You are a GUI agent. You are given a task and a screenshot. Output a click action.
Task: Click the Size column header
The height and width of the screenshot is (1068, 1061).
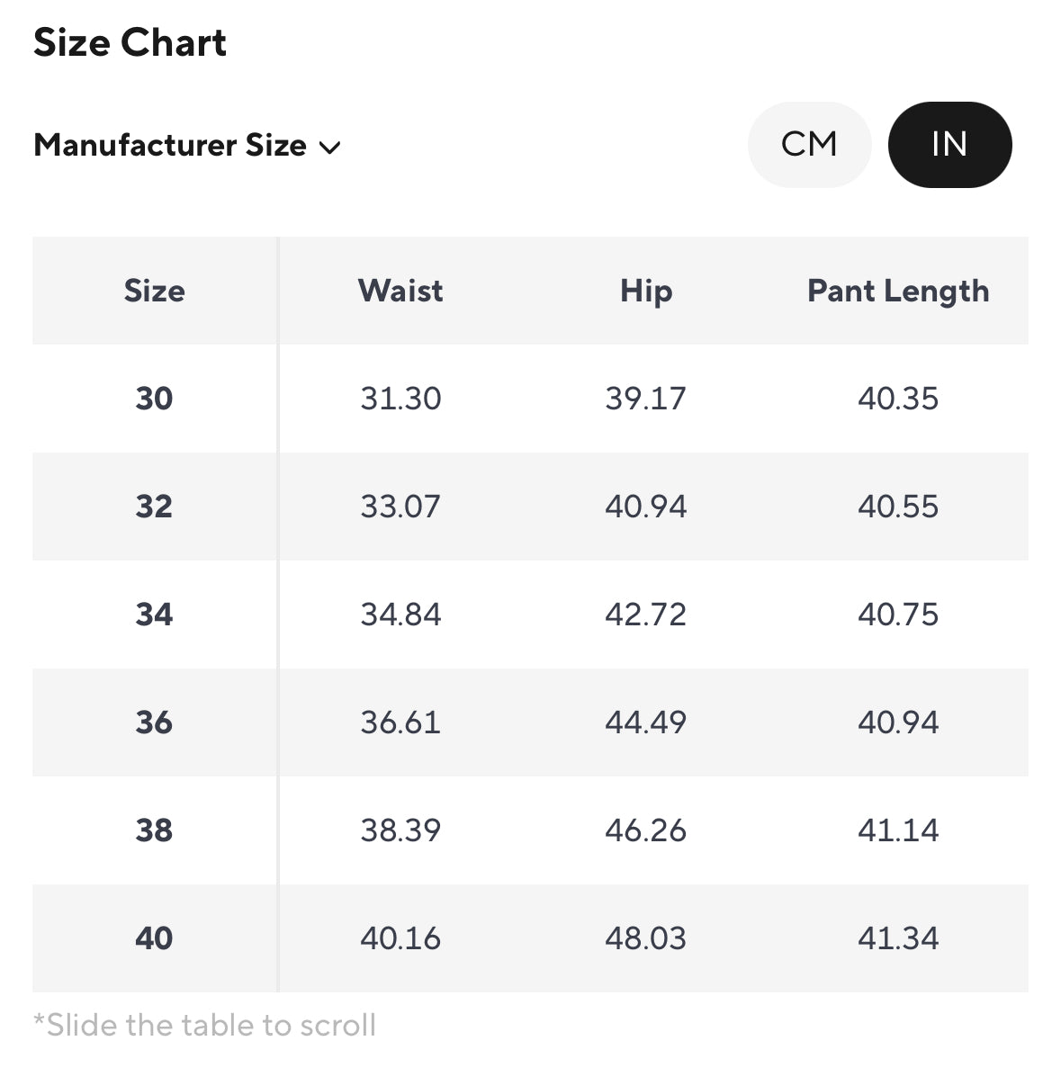click(x=154, y=291)
